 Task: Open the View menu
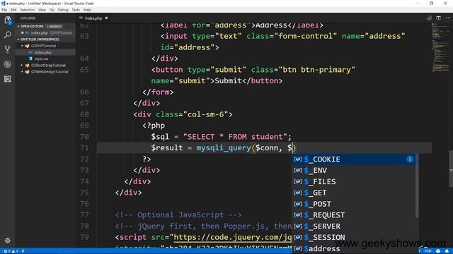(42, 10)
